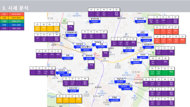The image size is (190, 107).
Task: Click the 3. 시세 분석 slide title
Action: [15, 8]
